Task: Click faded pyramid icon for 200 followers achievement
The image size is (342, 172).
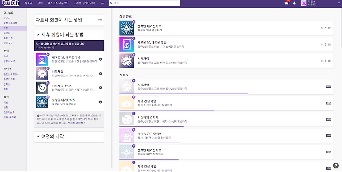Action: (126, 152)
